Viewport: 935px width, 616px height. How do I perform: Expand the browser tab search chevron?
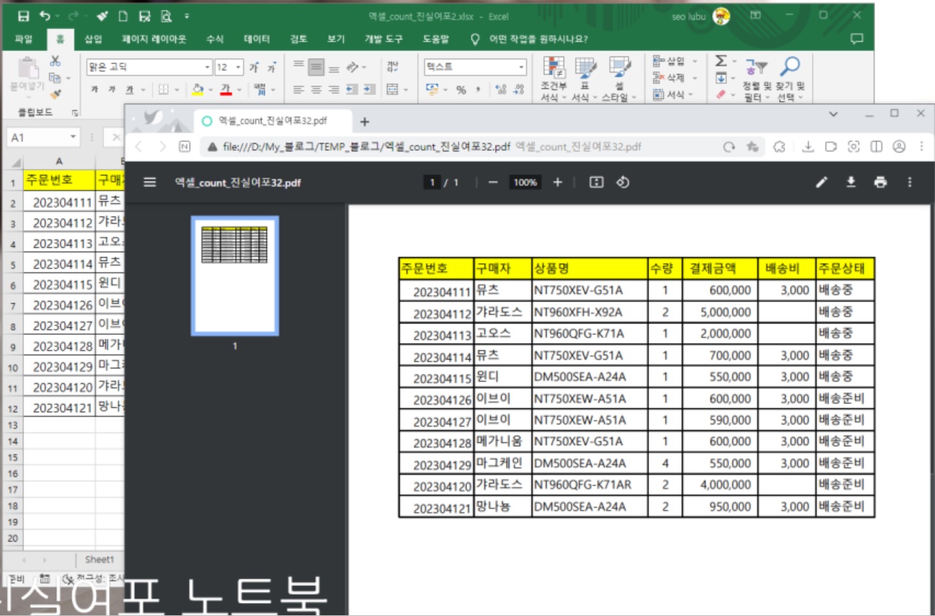[833, 114]
